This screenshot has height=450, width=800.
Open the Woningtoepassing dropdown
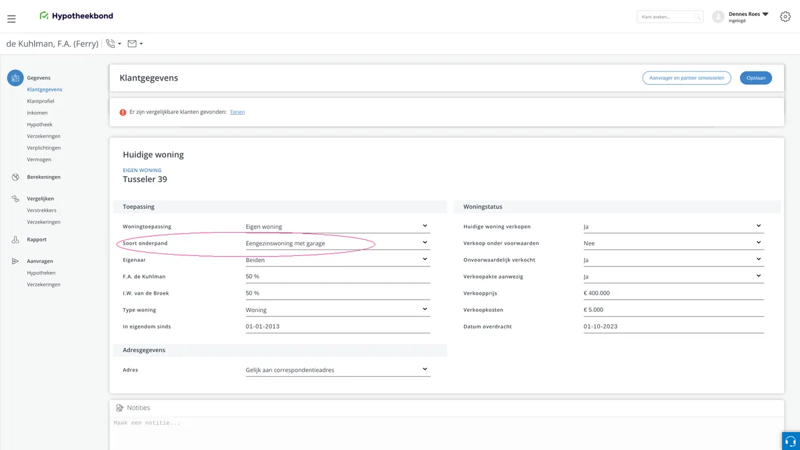coord(337,227)
